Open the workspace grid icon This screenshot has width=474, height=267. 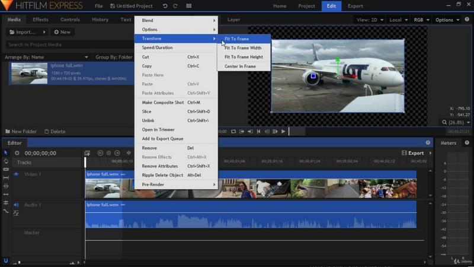point(189,6)
